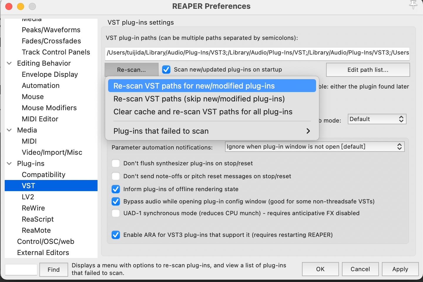Uncheck Enable ARA for VST3 plug-ins
Viewport: 423px width, 282px height.
116,235
